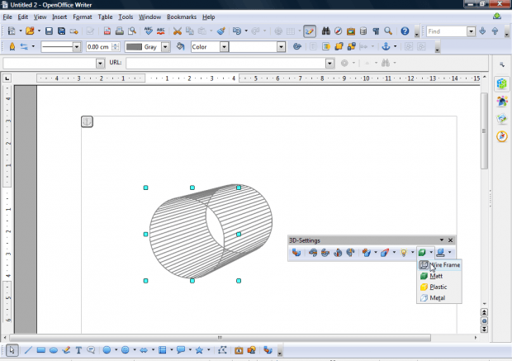Click the Save document icon

50,31
